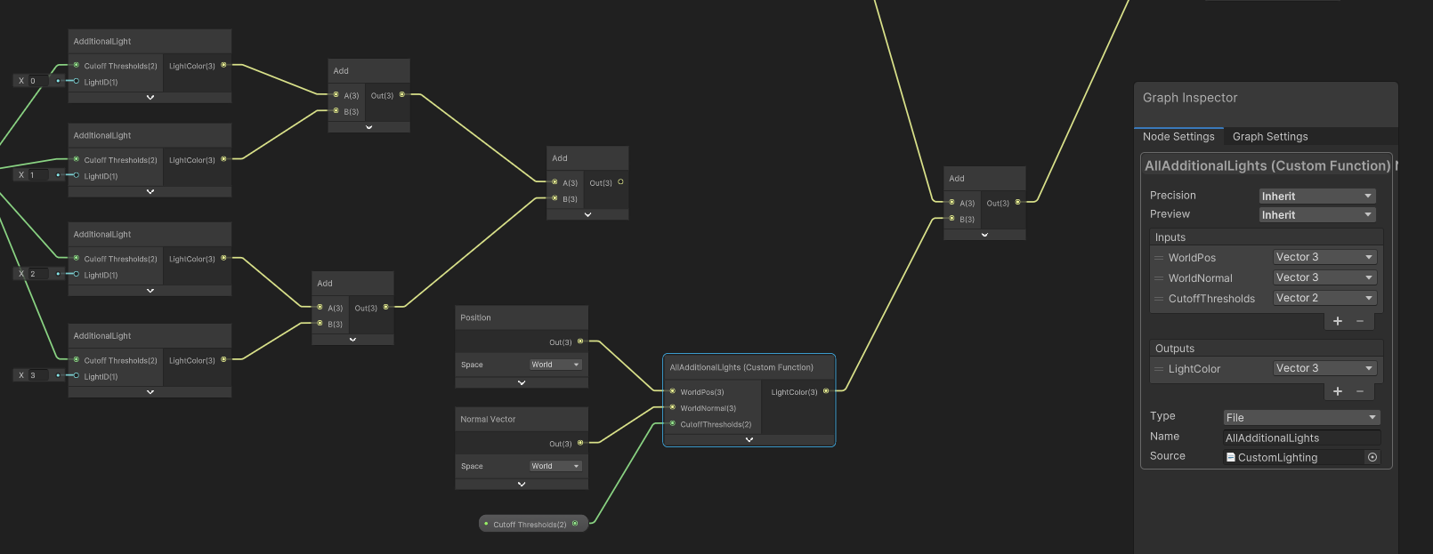Change the LightColor output type dropdown

click(1324, 368)
